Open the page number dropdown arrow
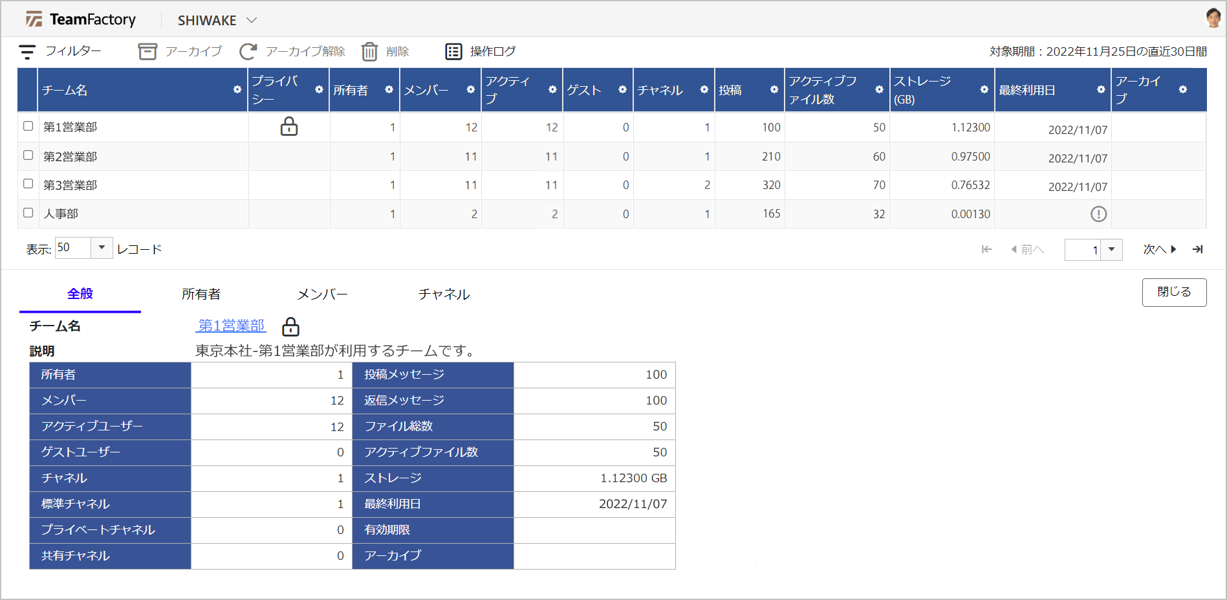This screenshot has width=1227, height=600. tap(1111, 249)
